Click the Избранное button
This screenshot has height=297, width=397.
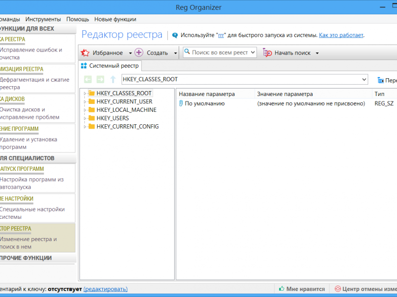click(x=102, y=53)
